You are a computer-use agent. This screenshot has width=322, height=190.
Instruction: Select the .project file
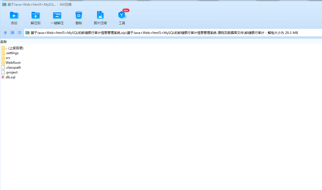[9, 72]
